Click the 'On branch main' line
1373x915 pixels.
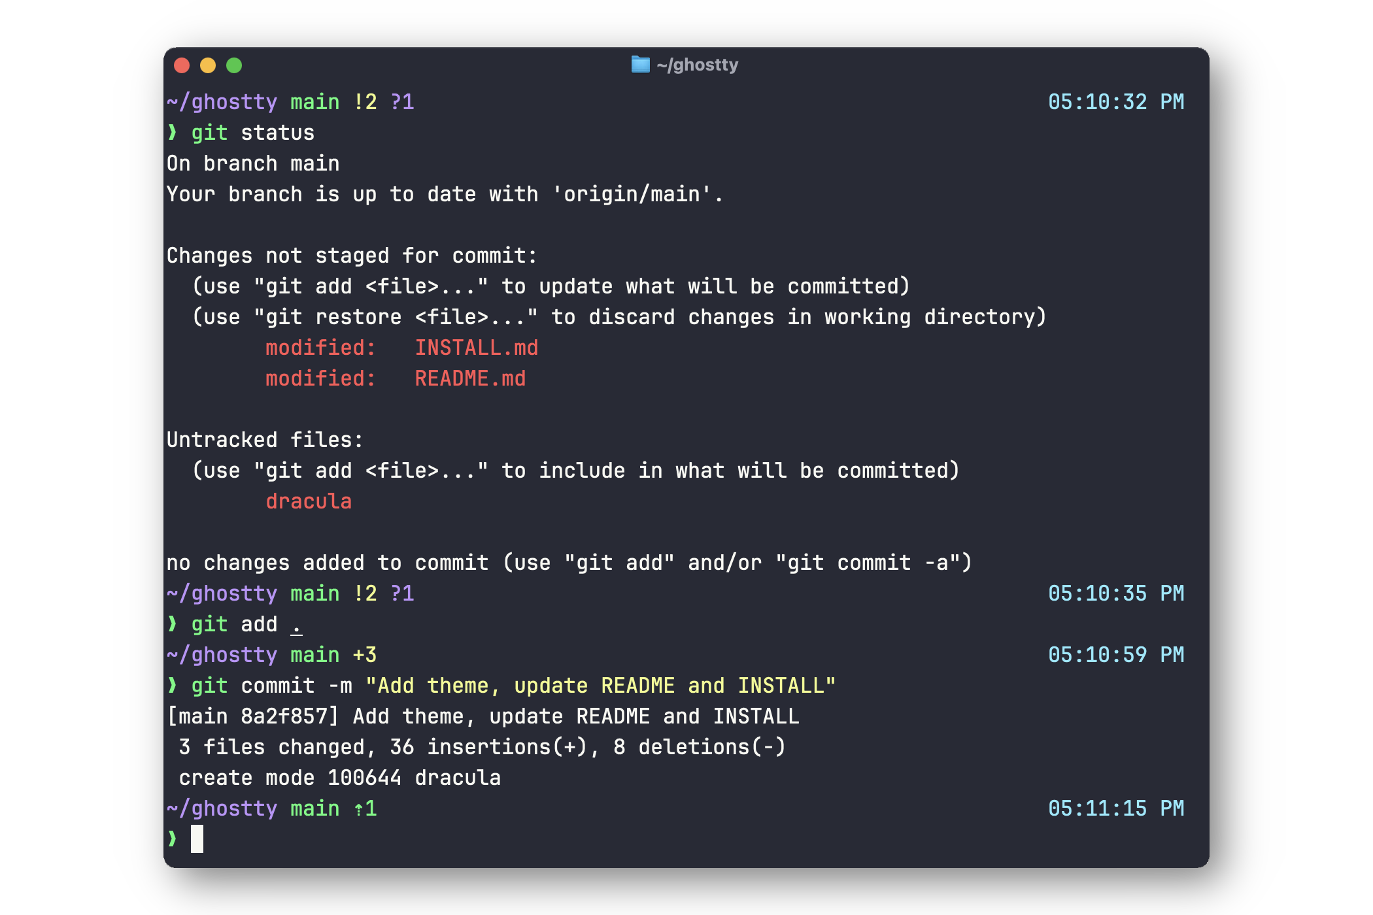click(253, 163)
